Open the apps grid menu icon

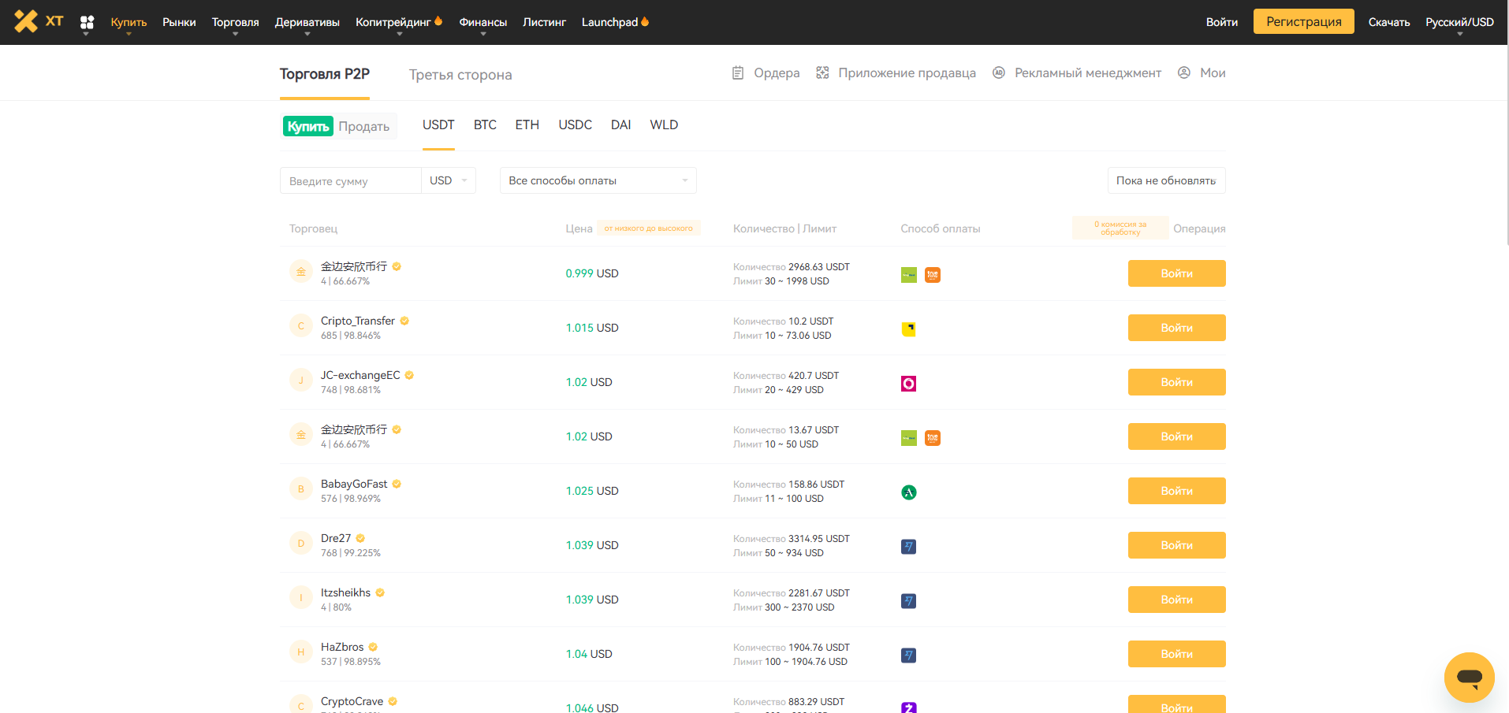coord(87,22)
